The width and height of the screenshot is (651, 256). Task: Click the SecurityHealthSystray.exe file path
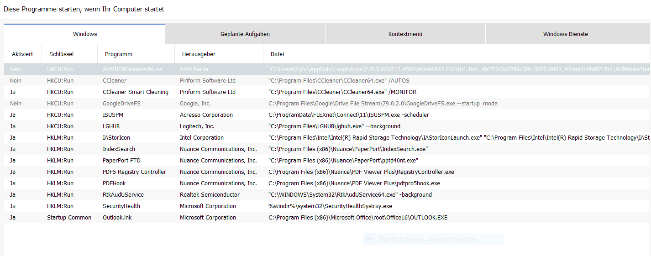pos(330,206)
